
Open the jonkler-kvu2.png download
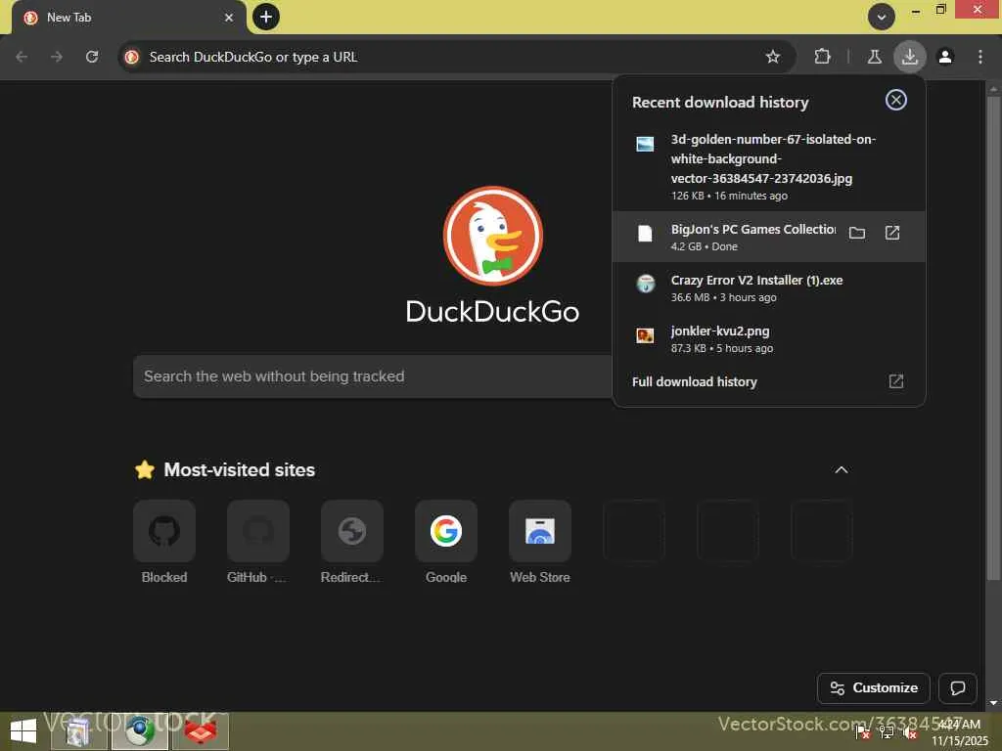click(x=769, y=338)
